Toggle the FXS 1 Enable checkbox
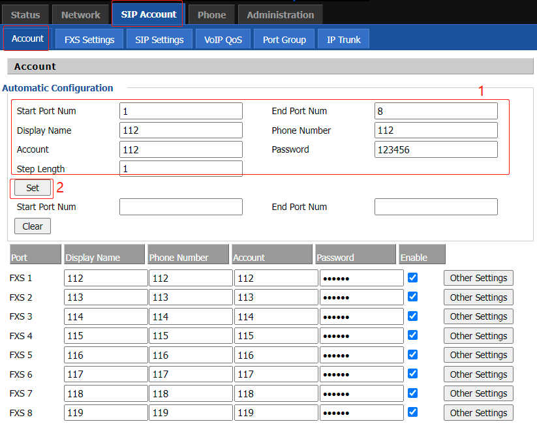 point(412,277)
